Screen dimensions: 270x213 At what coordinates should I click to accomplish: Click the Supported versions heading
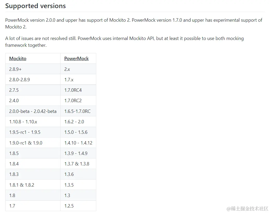click(35, 6)
